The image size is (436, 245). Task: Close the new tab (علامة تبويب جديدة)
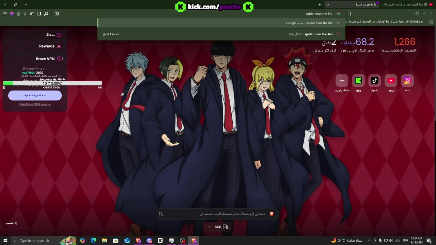(328, 4)
